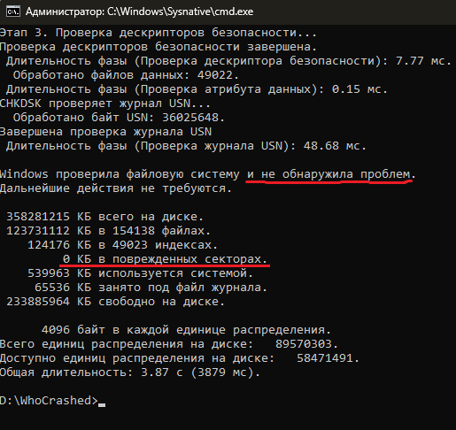Click the line 'Общая длительность: 3.87 с'
456x430 pixels.
[130, 372]
